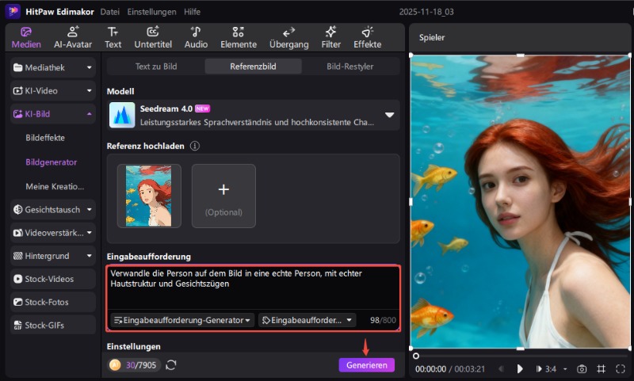Click the HitPaw Edimakor logo icon
This screenshot has height=381, width=634.
[x=13, y=11]
